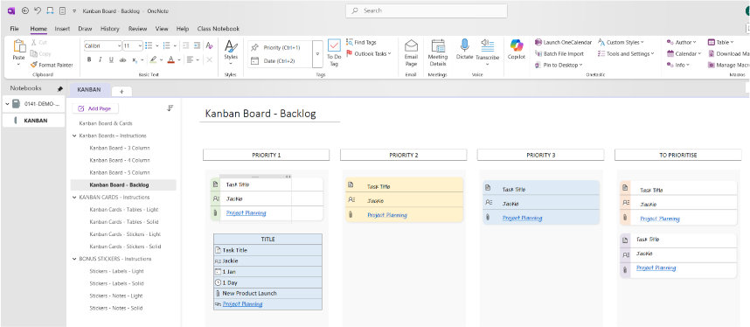Increase indent of text
750x327 pixels.
[197, 46]
